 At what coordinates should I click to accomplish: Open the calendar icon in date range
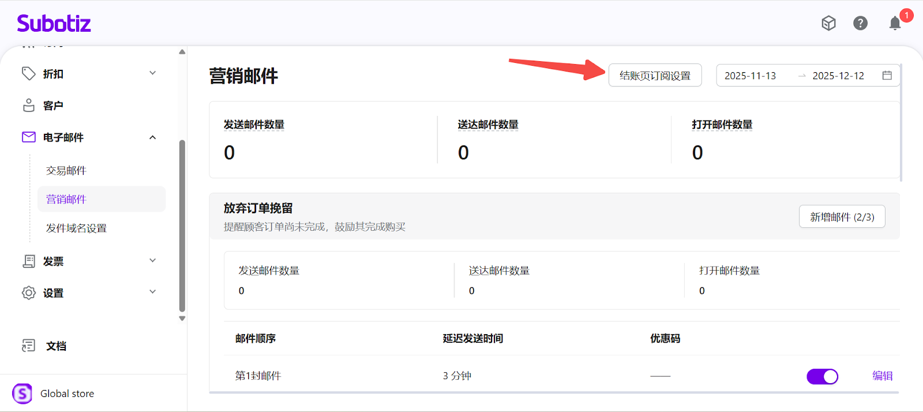click(x=887, y=76)
